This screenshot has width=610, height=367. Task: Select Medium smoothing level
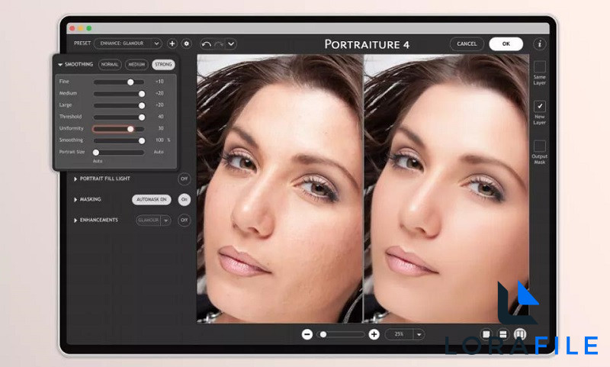[136, 65]
